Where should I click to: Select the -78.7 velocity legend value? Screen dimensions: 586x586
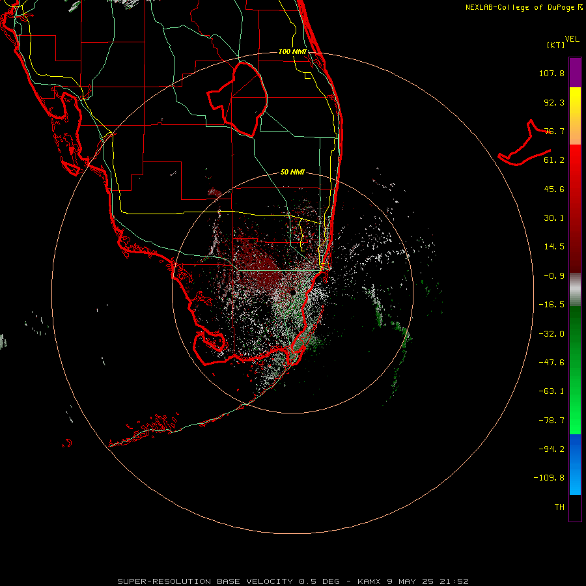tap(551, 421)
